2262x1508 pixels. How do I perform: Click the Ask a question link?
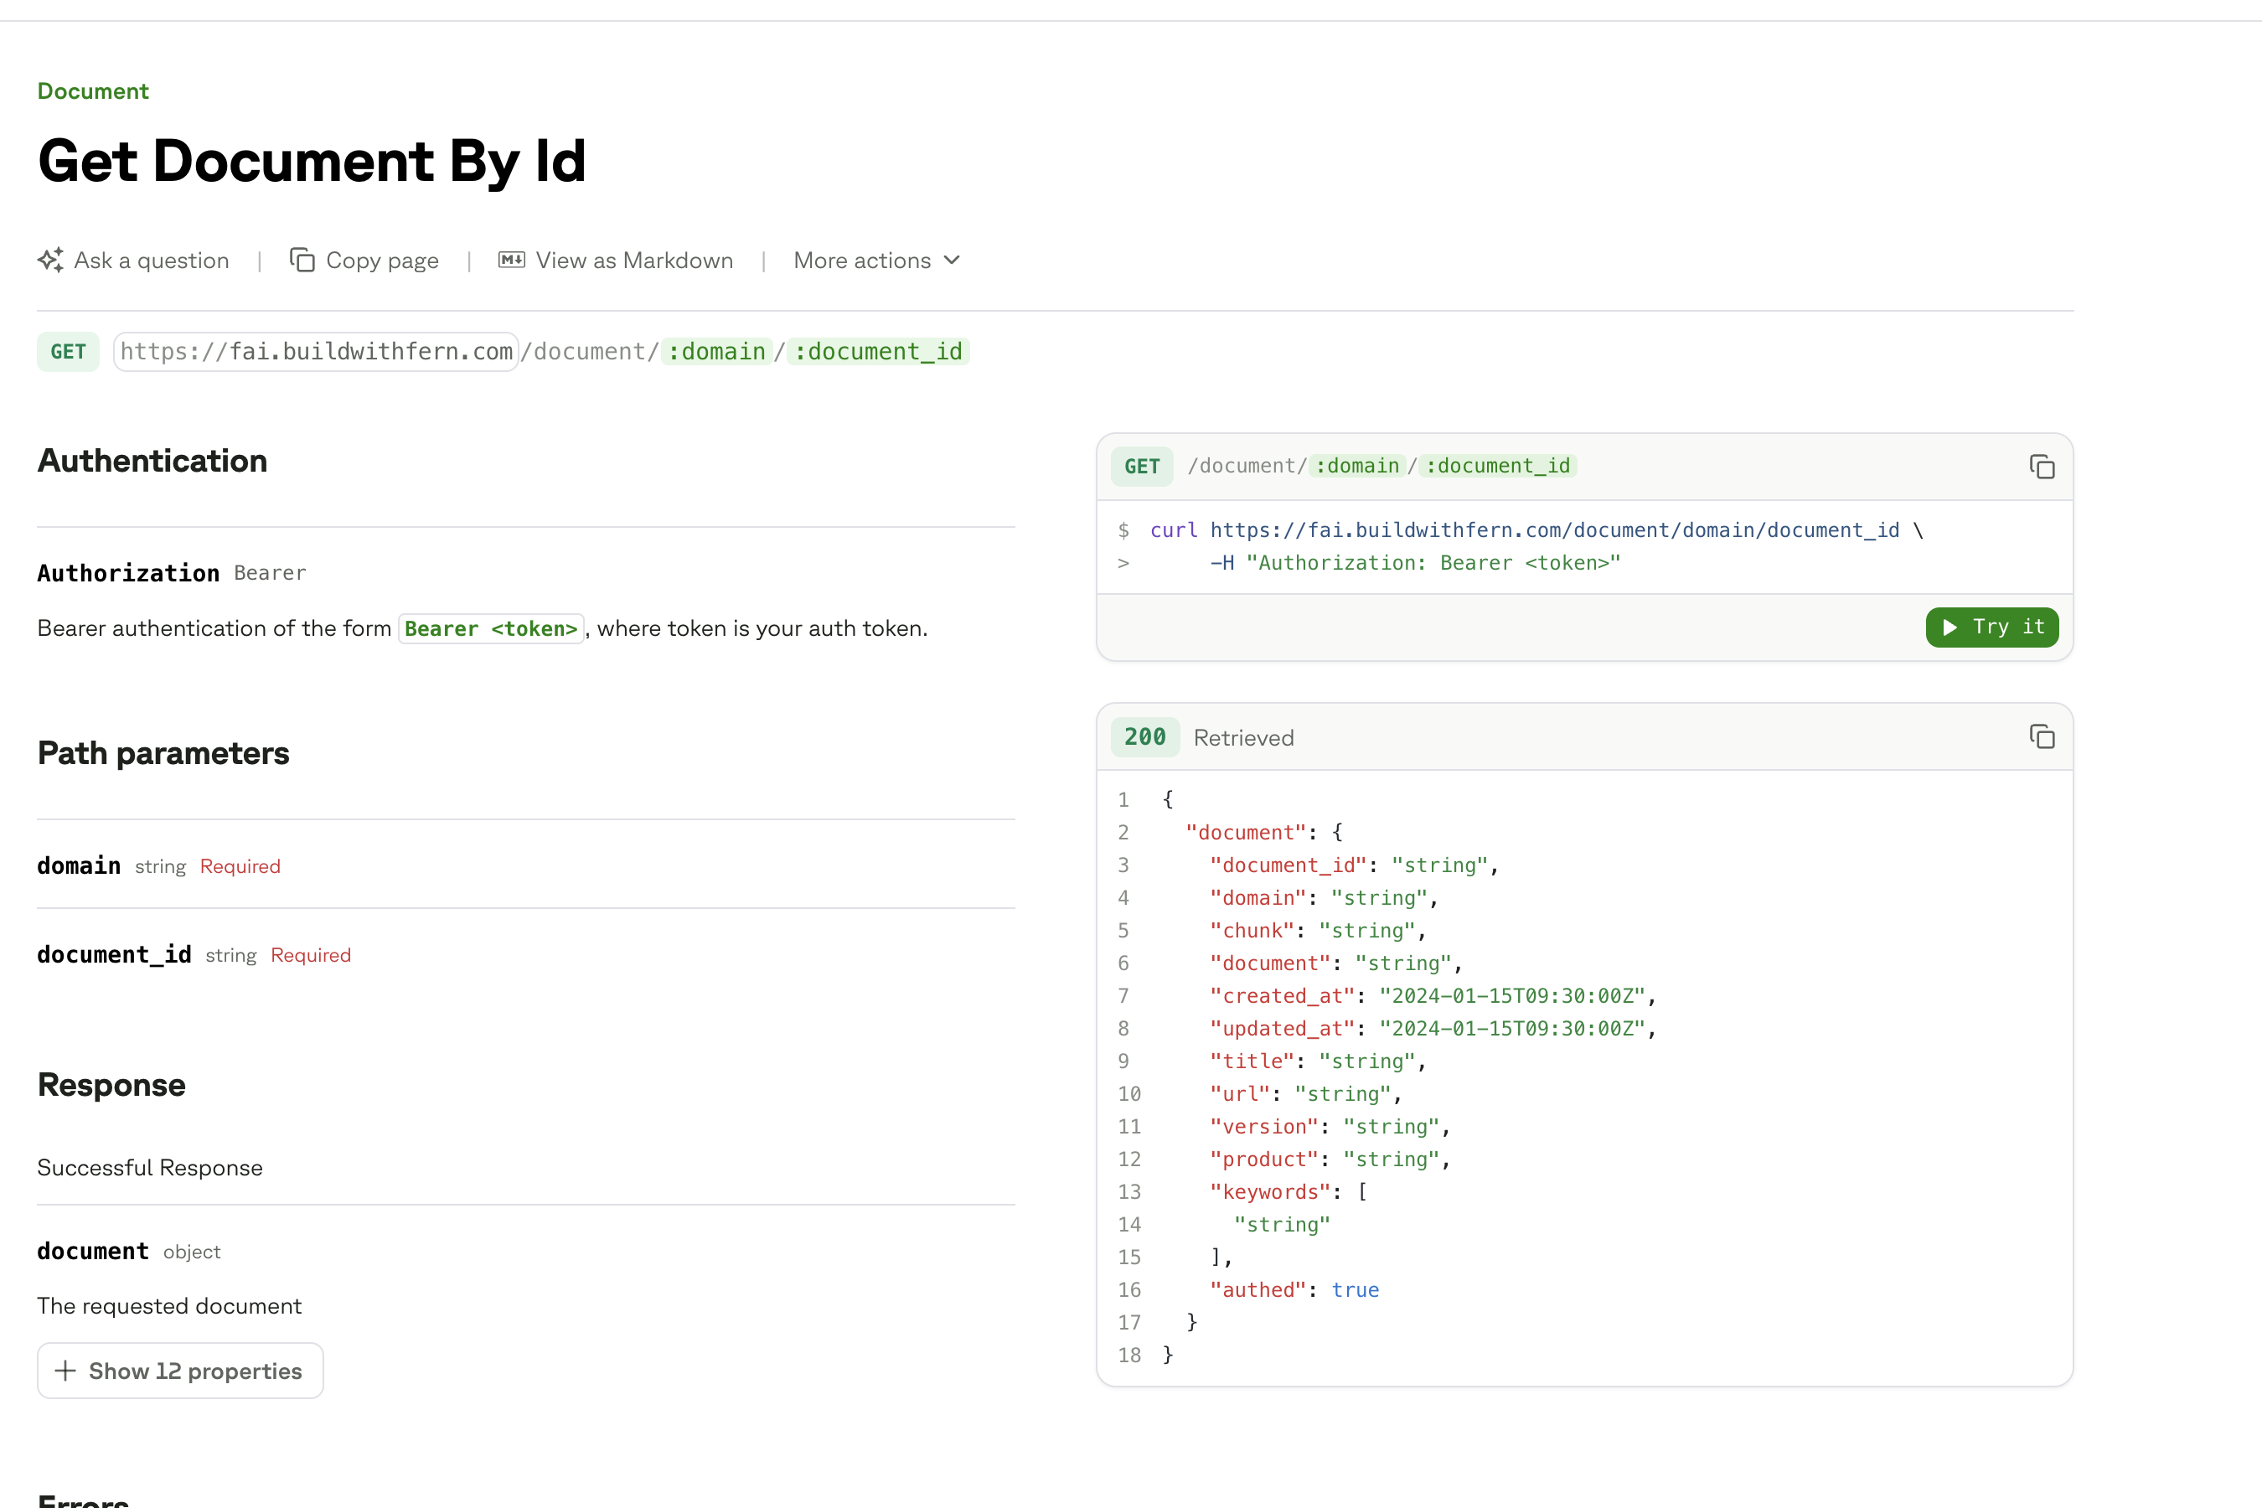tap(150, 260)
